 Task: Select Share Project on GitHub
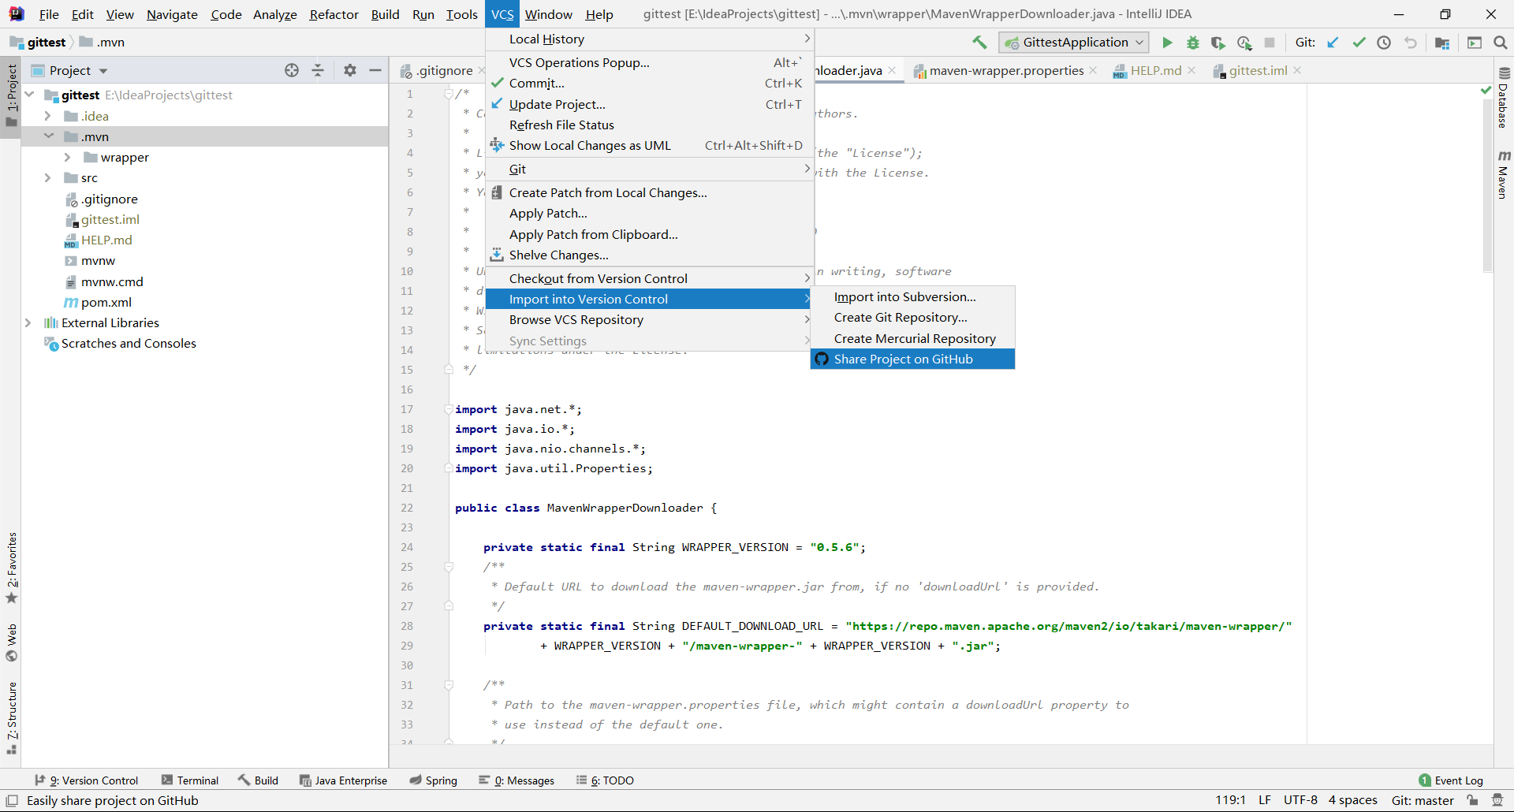pyautogui.click(x=913, y=359)
